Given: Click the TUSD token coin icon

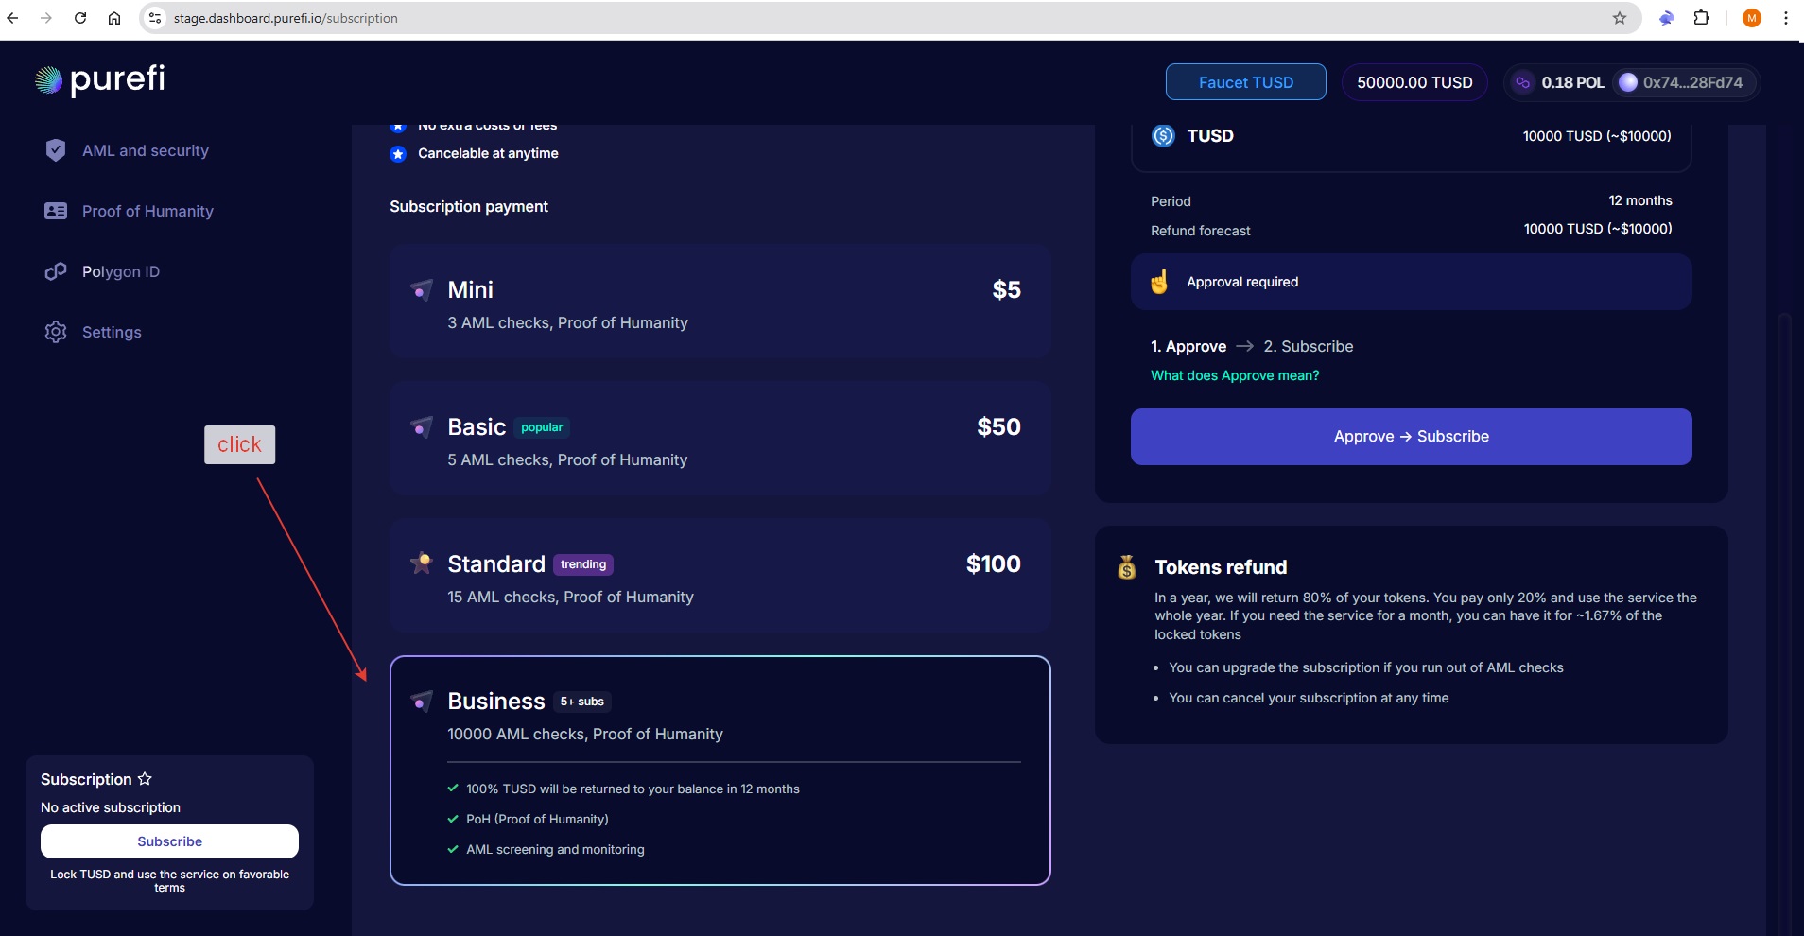Looking at the screenshot, I should pyautogui.click(x=1162, y=135).
